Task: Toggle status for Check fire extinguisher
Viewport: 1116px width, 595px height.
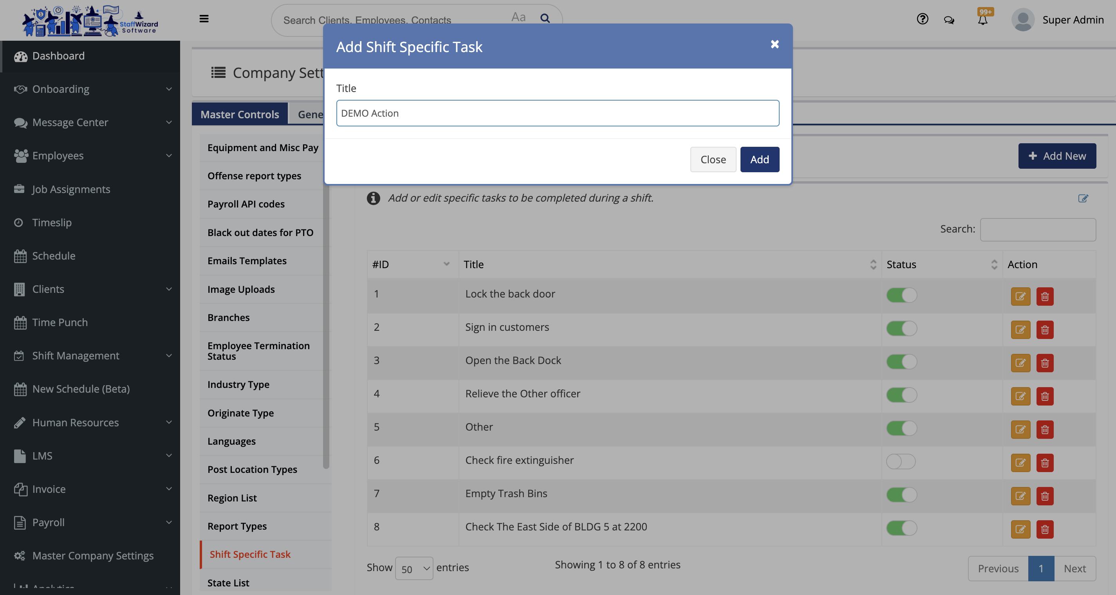Action: [x=901, y=461]
